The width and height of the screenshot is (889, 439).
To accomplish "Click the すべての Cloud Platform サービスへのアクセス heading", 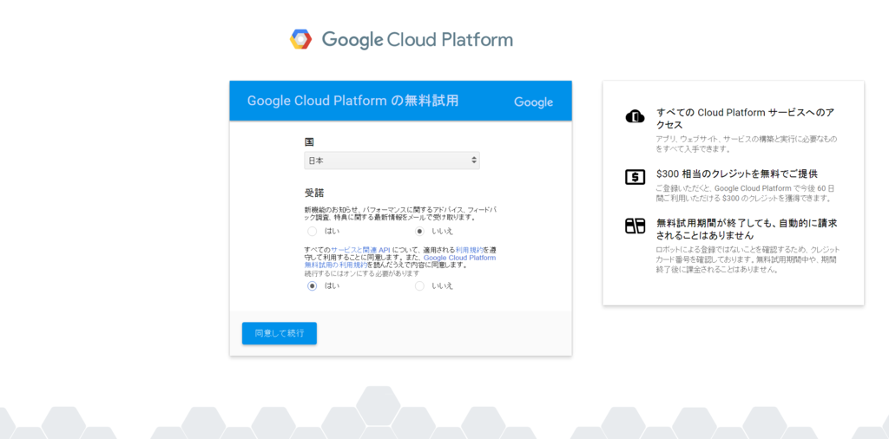I will tap(744, 118).
